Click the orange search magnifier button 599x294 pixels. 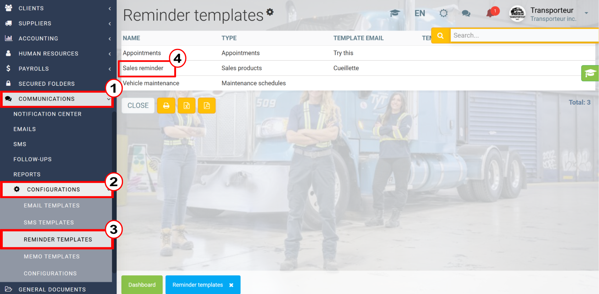pyautogui.click(x=440, y=36)
